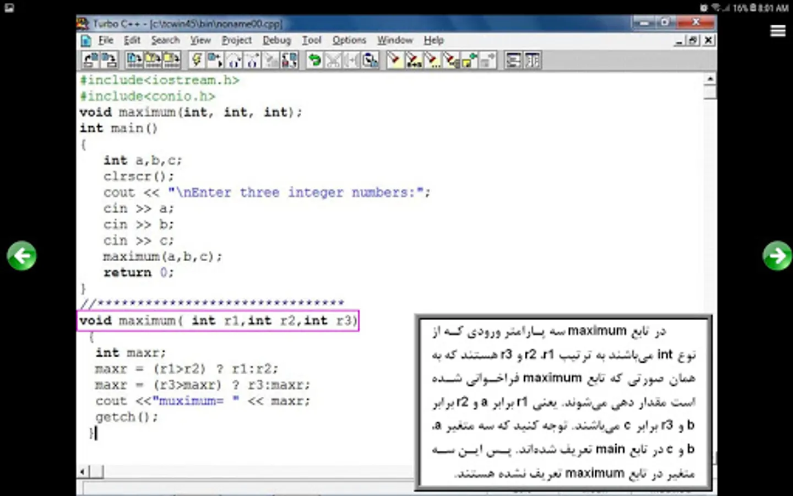Click the toolbar icon just before Undo arrow

[290, 60]
